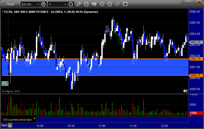Screen dimensions: 204x129
Task: Click the 2061.00 price axis label
Action: pyautogui.click(x=195, y=67)
